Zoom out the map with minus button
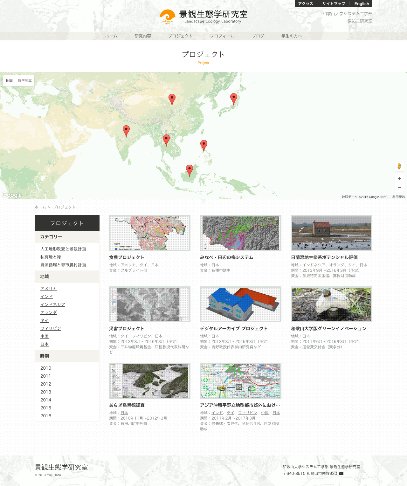This screenshot has width=407, height=486. pos(399,188)
